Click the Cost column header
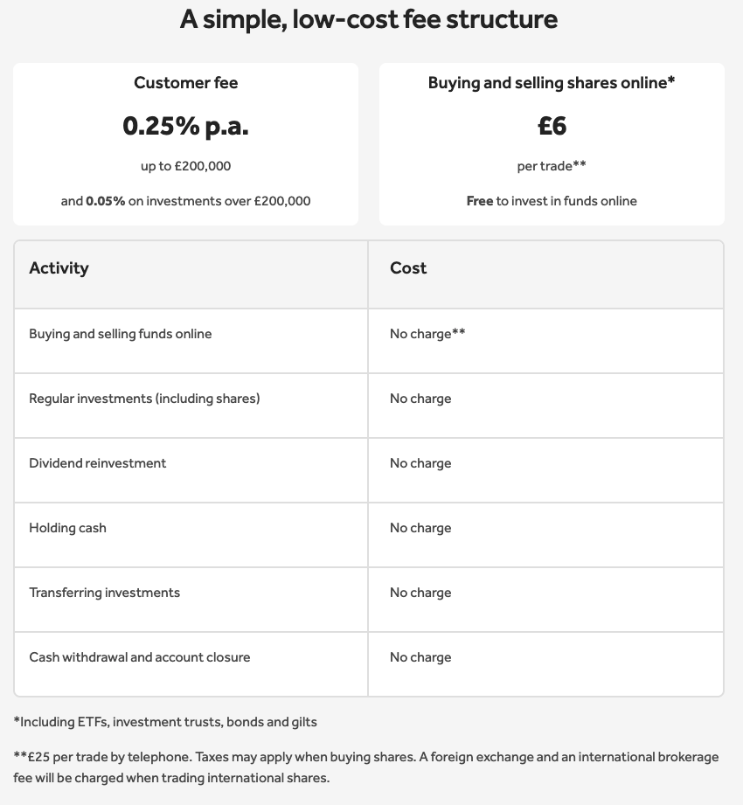 click(408, 268)
